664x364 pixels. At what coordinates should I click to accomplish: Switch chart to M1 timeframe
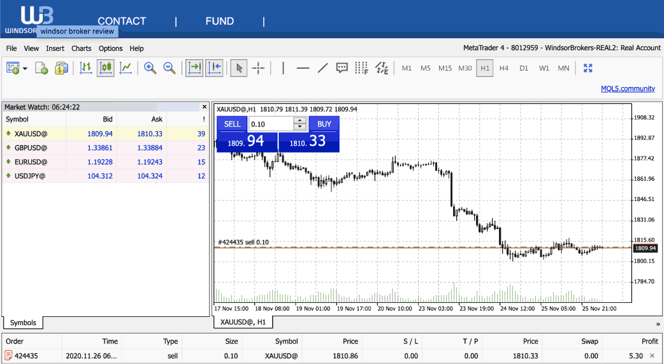(407, 68)
